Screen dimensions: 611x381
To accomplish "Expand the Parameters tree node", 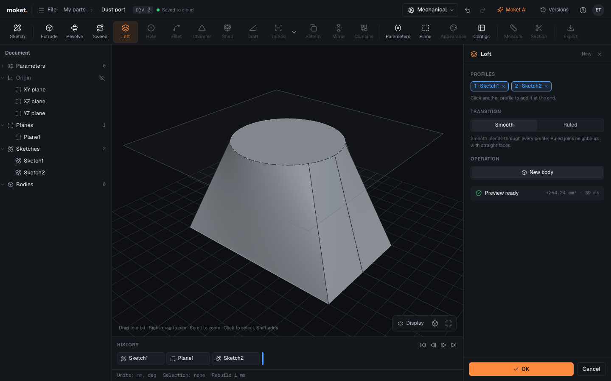I will (x=3, y=66).
